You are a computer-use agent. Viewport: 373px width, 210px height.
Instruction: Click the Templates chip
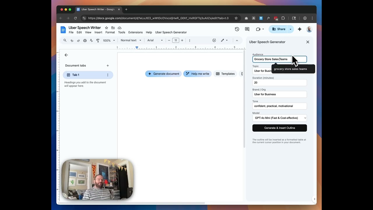click(225, 74)
